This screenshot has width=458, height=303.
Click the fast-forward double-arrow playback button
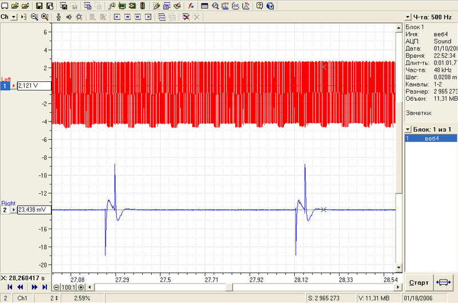point(34,287)
